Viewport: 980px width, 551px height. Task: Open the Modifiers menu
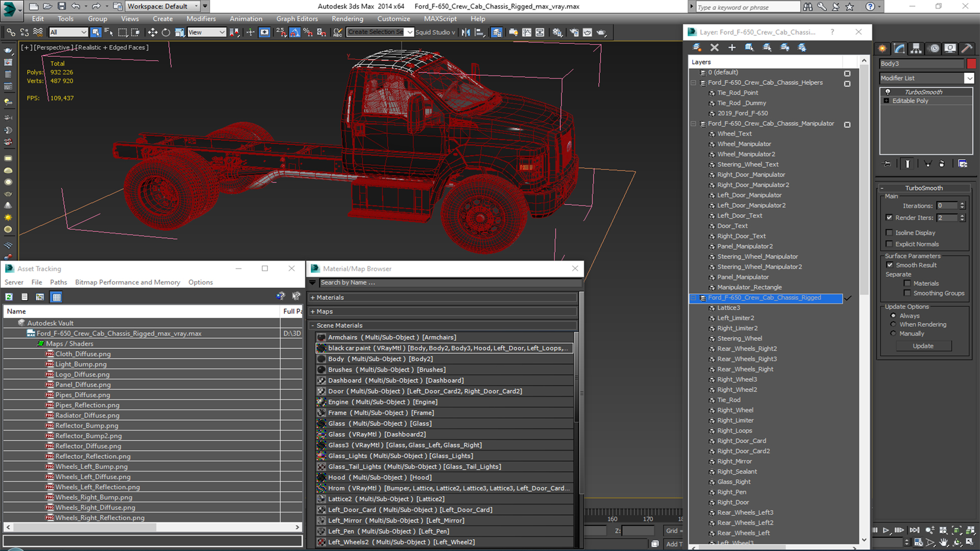(201, 19)
